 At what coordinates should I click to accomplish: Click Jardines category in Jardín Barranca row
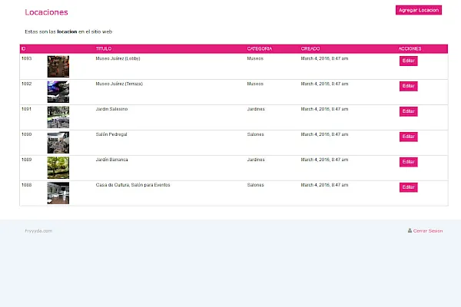coord(256,160)
